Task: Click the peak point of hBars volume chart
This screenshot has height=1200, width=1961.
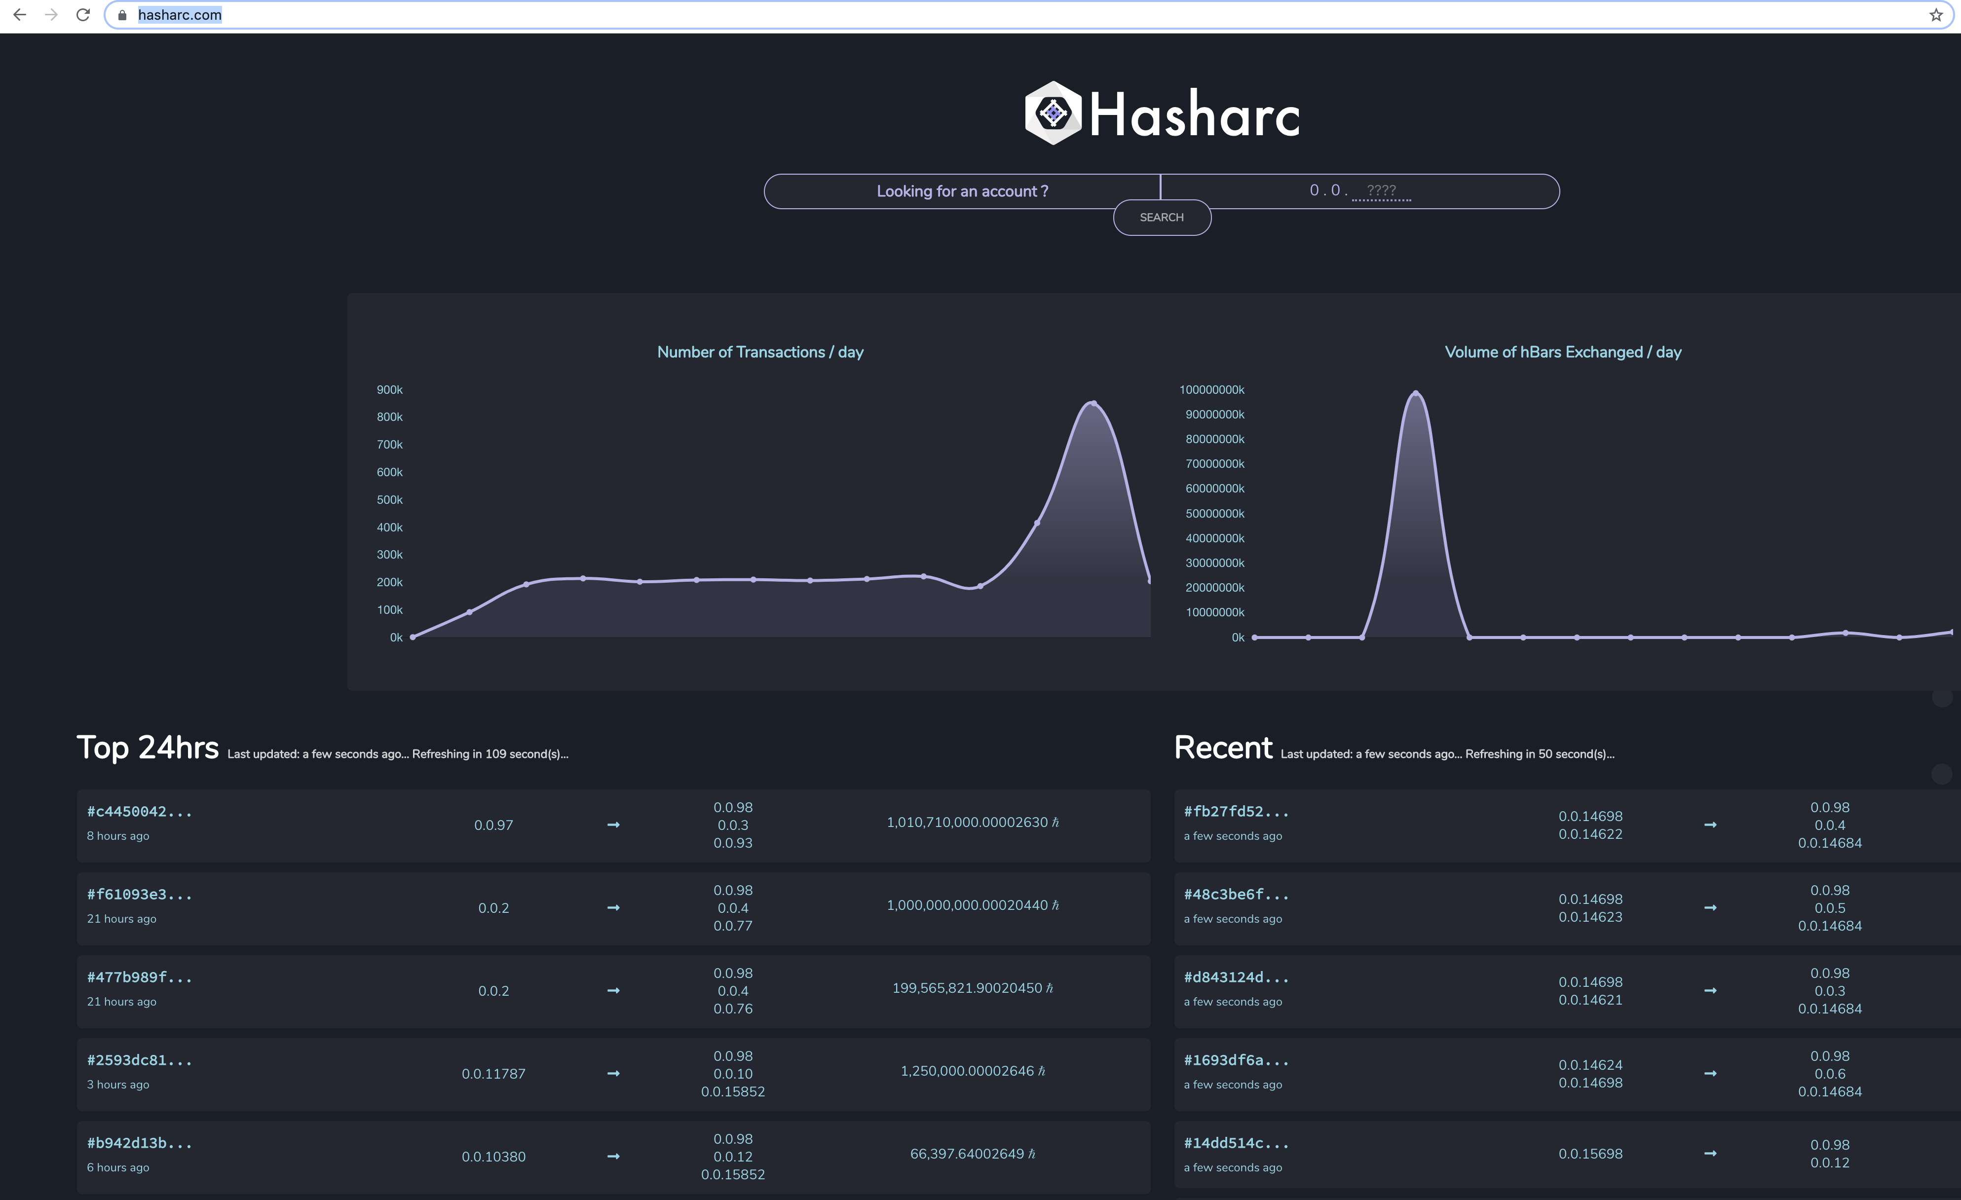Action: [x=1416, y=393]
